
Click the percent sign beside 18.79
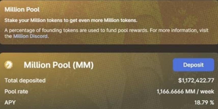pos(212,103)
